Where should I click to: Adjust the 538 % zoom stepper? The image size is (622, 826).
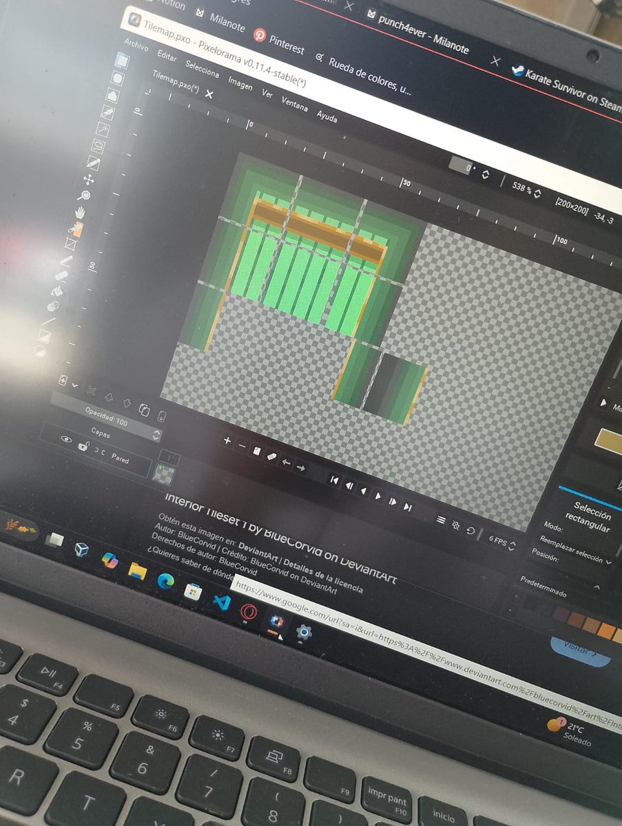pyautogui.click(x=537, y=193)
